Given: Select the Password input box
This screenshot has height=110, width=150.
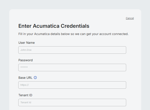Looking at the screenshot, I should [x=72, y=67].
